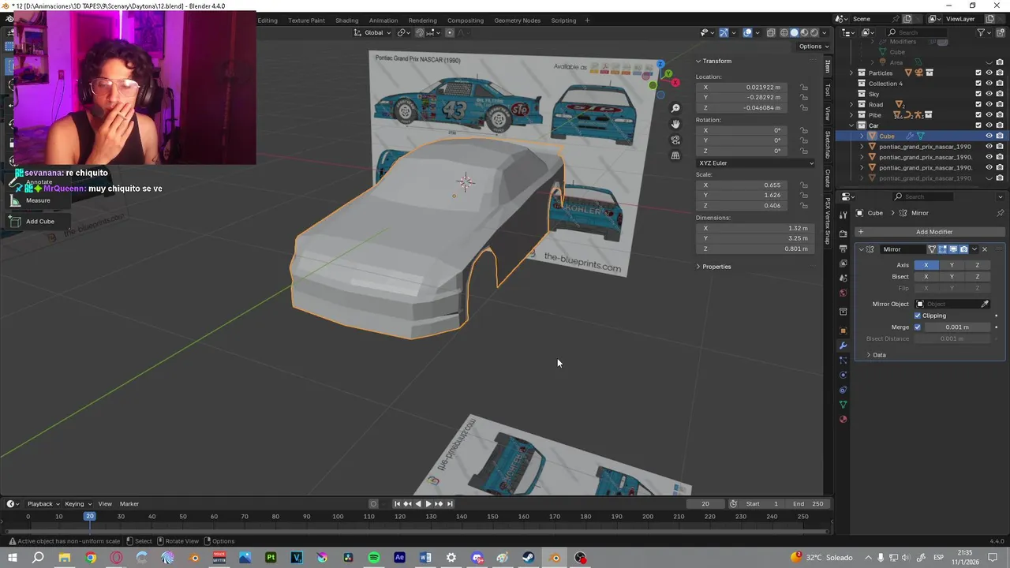This screenshot has width=1010, height=568.
Task: Click the zoom view magnifier icon
Action: click(675, 108)
